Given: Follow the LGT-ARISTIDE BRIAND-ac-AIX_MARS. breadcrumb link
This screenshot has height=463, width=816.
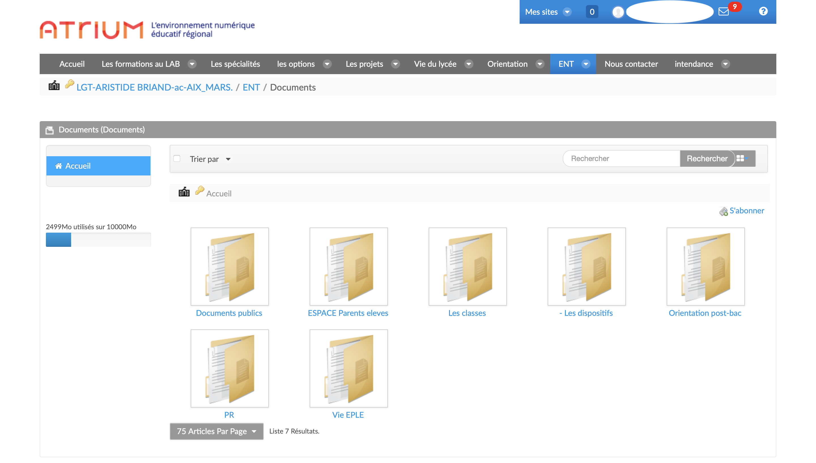Looking at the screenshot, I should (154, 87).
